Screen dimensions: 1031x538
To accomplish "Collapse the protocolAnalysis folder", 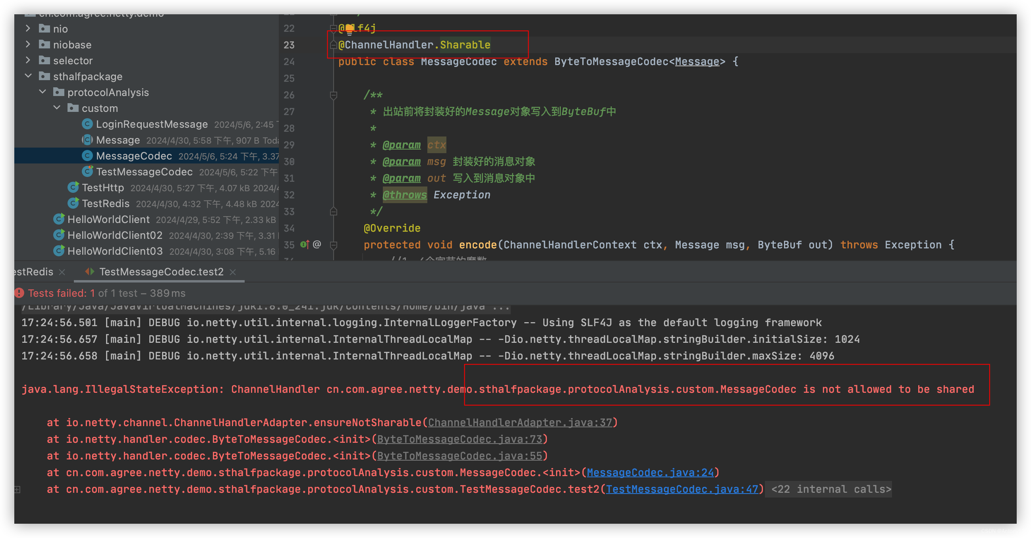I will point(42,92).
